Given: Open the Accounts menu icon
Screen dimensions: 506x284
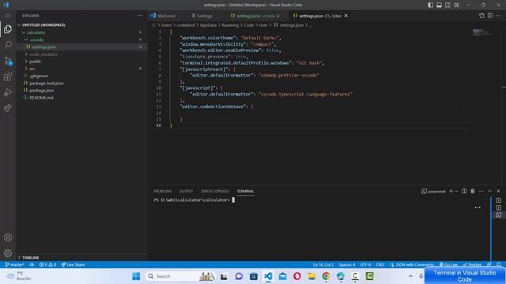Looking at the screenshot, I should click(x=8, y=237).
